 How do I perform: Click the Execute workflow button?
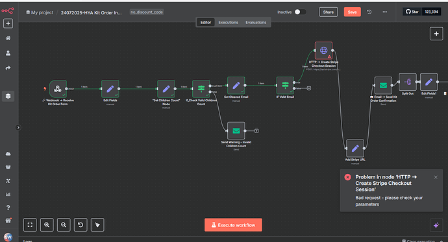(x=233, y=225)
